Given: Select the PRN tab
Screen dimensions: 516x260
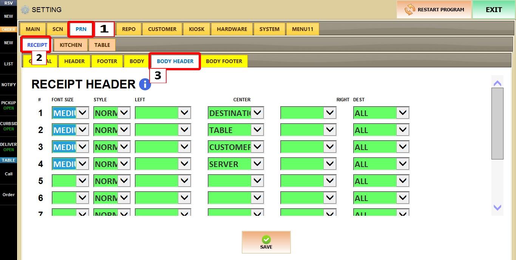Looking at the screenshot, I should [x=81, y=29].
